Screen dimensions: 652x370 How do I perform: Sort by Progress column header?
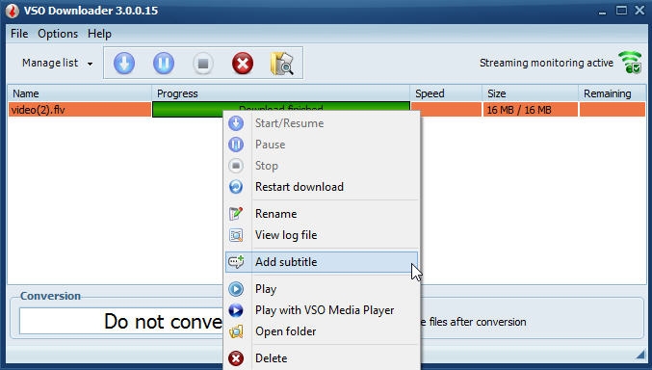click(x=281, y=93)
